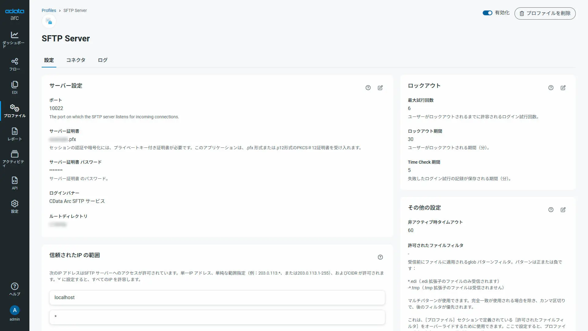Open the API sidebar section
Screen dimensions: 588x331
coord(14,183)
